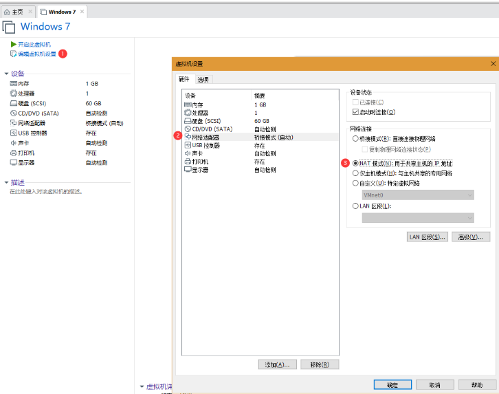Image resolution: width=499 pixels, height=394 pixels.
Task: Toggle the 已连接 checkbox
Action: point(355,102)
